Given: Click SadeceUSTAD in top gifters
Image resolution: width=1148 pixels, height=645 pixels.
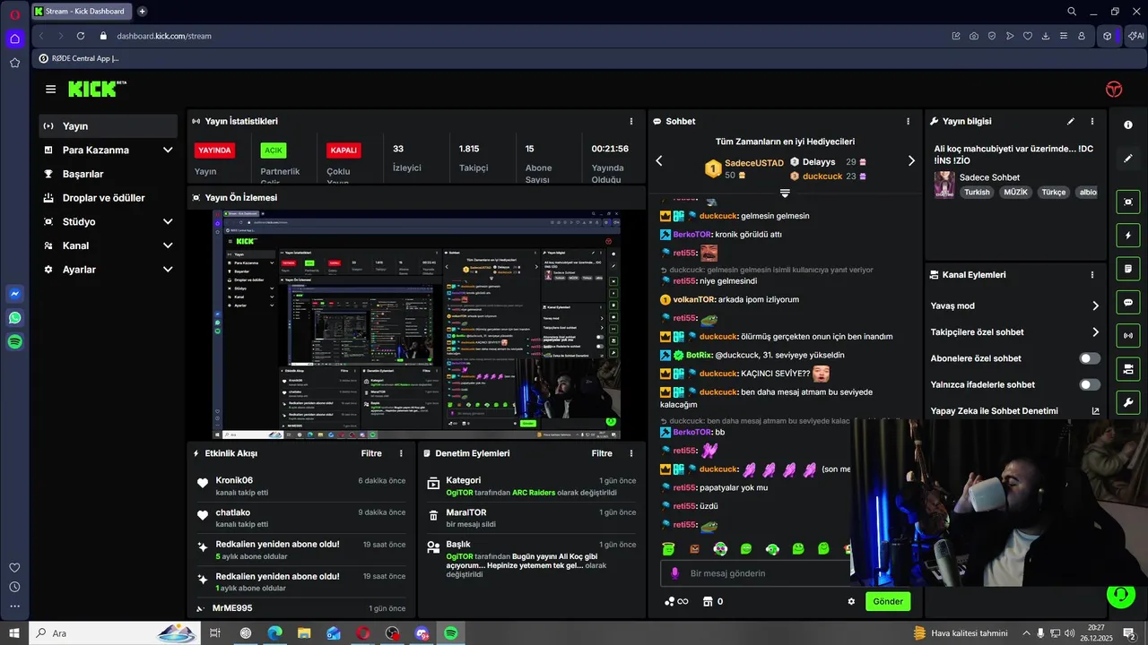Looking at the screenshot, I should coord(754,162).
